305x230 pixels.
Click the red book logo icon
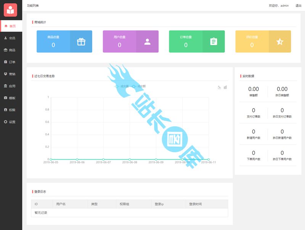11,10
